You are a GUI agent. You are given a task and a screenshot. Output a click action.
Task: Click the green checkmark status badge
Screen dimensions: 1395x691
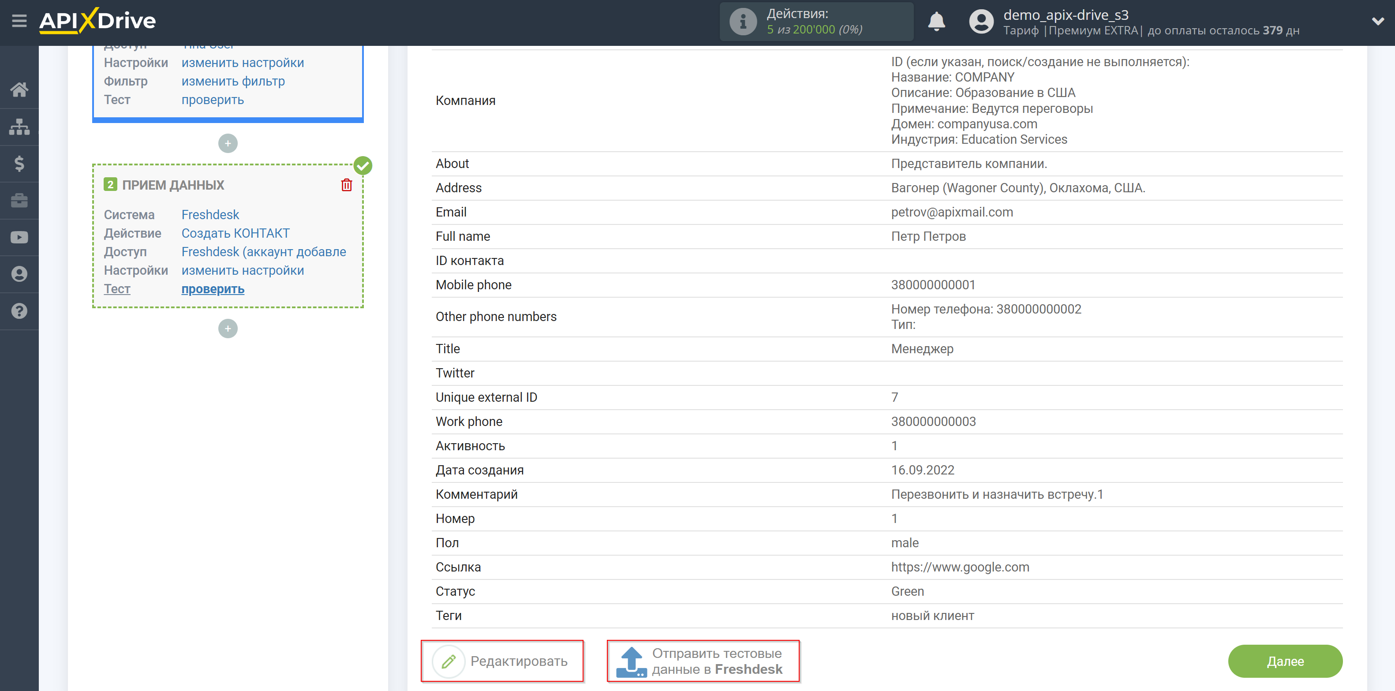363,166
